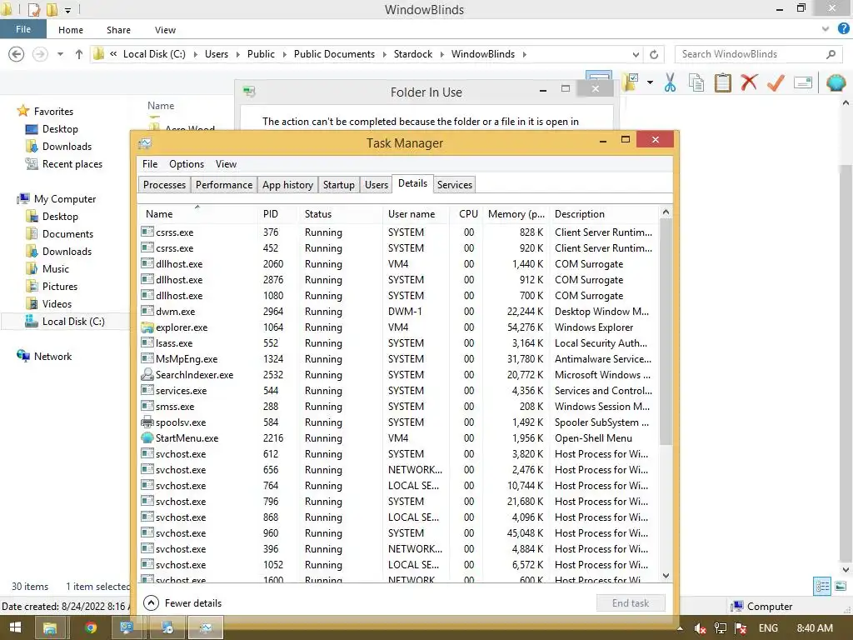Select explorer.exe process row
Image resolution: width=853 pixels, height=640 pixels.
coord(398,327)
